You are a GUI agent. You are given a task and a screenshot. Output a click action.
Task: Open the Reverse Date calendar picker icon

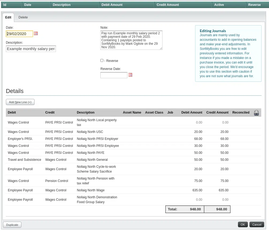[x=130, y=75]
